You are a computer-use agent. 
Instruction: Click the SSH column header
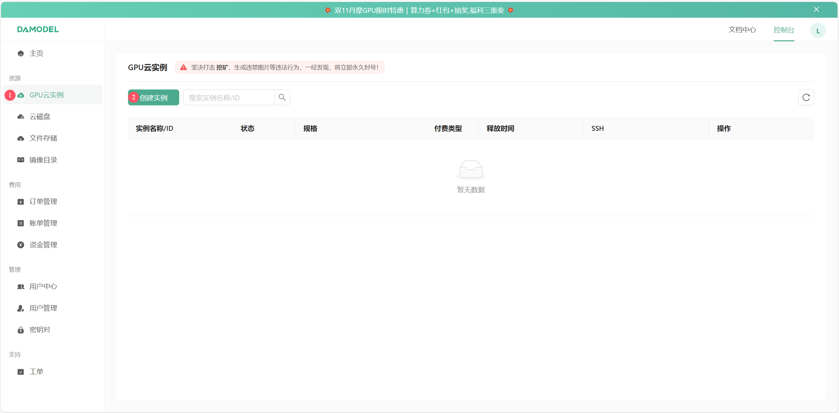tap(598, 128)
